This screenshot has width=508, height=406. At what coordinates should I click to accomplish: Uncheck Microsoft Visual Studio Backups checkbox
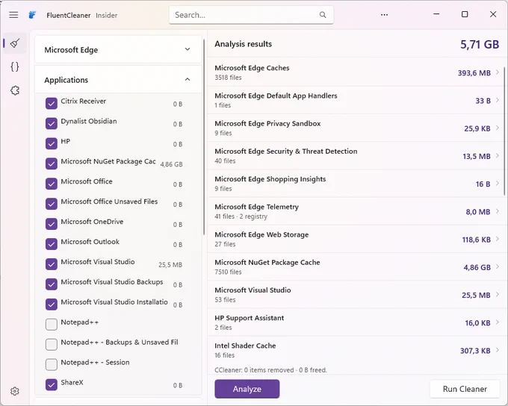pyautogui.click(x=52, y=284)
